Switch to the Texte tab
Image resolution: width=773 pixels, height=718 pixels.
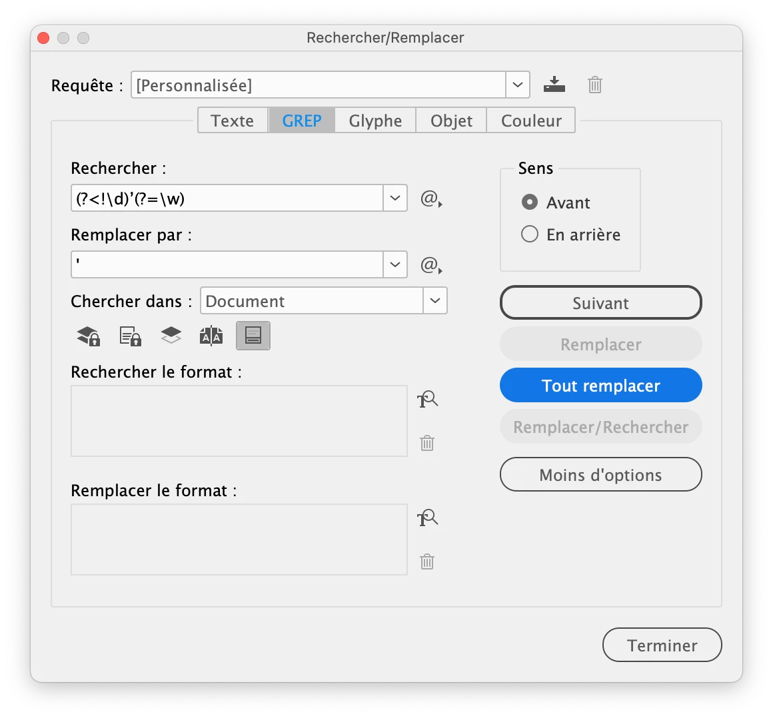click(x=233, y=121)
